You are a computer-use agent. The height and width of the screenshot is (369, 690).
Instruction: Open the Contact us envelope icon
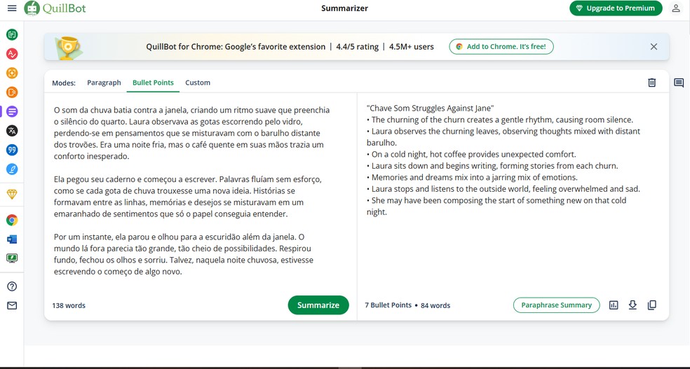[x=12, y=306]
